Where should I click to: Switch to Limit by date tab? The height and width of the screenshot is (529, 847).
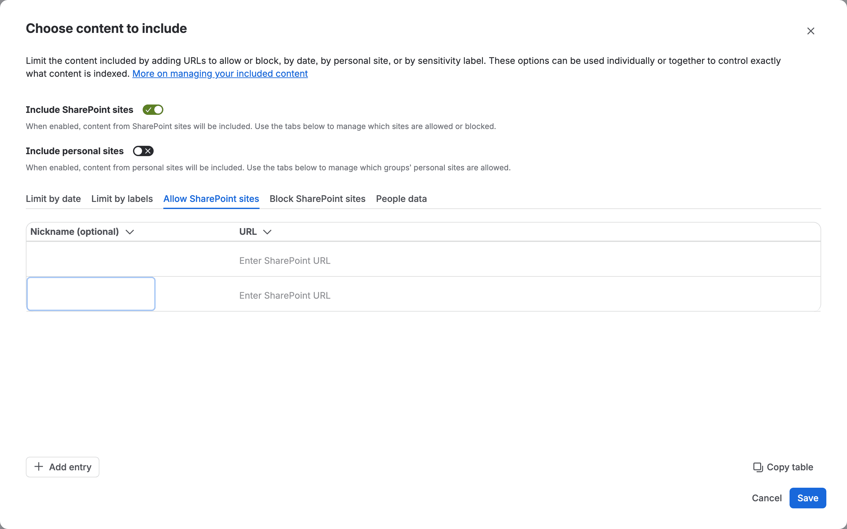click(x=53, y=199)
